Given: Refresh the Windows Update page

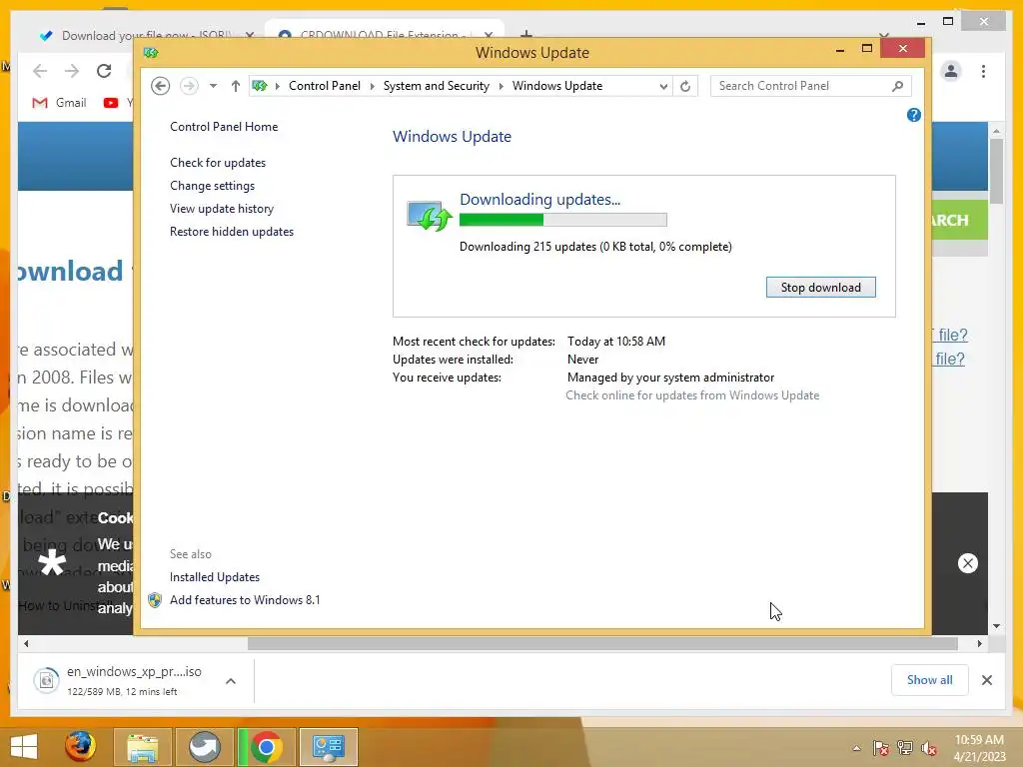Looking at the screenshot, I should pyautogui.click(x=685, y=86).
